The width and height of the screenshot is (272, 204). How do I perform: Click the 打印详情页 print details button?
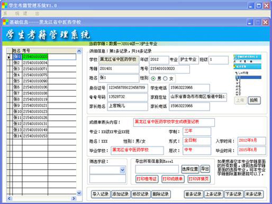tap(199, 179)
